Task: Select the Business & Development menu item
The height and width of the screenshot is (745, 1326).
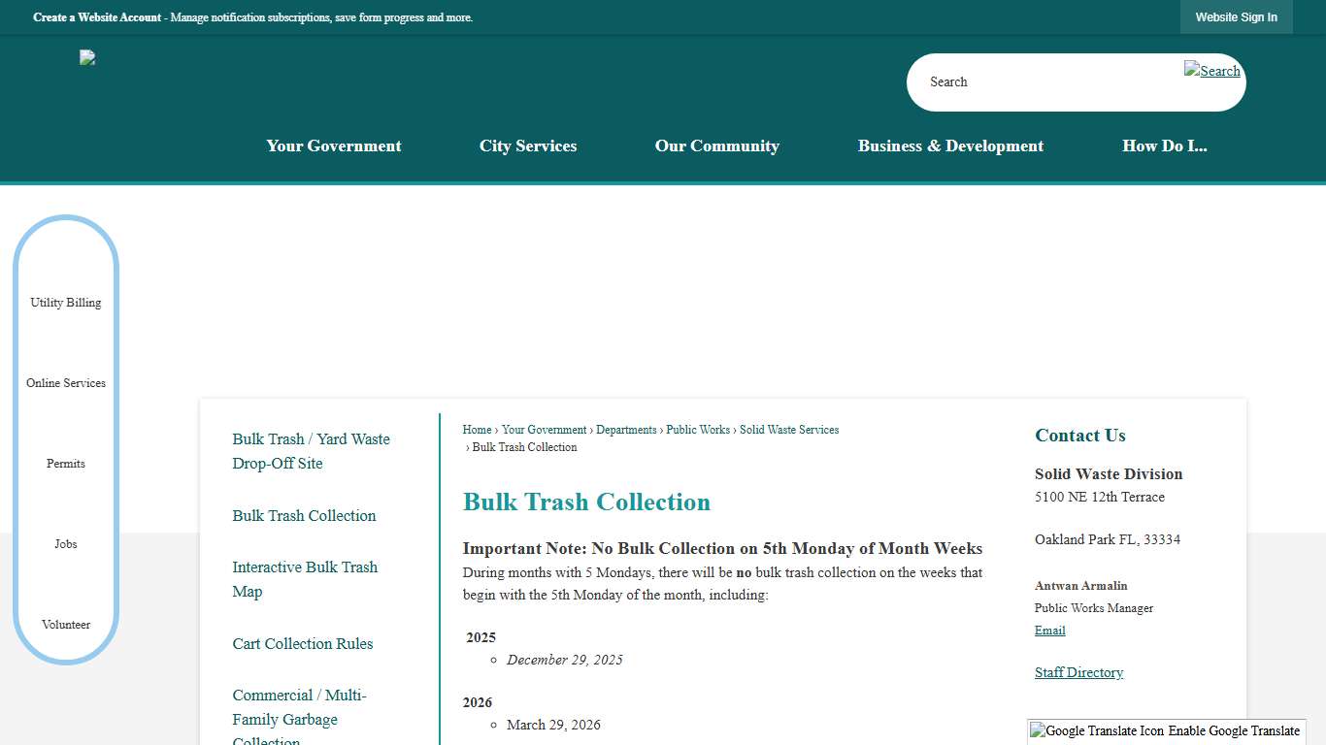Action: pyautogui.click(x=950, y=146)
